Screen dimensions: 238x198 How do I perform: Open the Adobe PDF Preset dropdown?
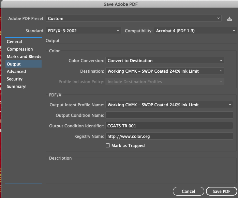pyautogui.click(x=134, y=19)
